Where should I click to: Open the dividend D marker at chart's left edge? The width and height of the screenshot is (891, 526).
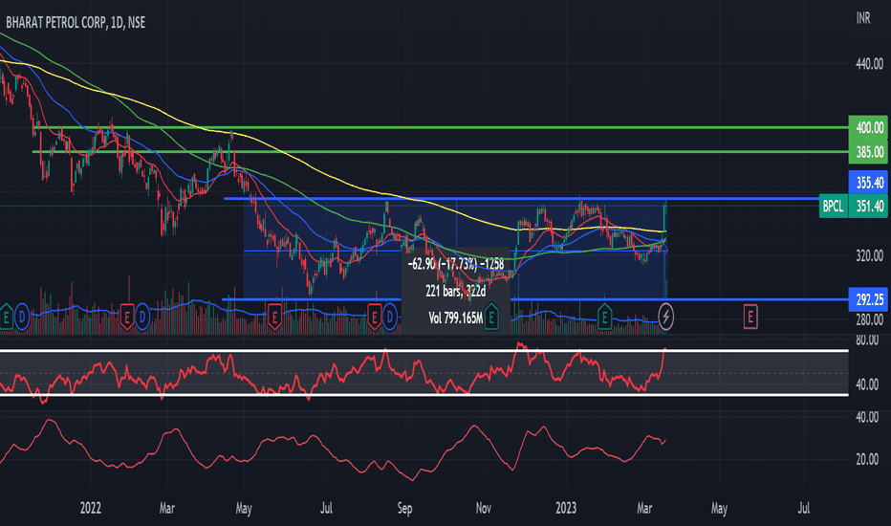22,317
